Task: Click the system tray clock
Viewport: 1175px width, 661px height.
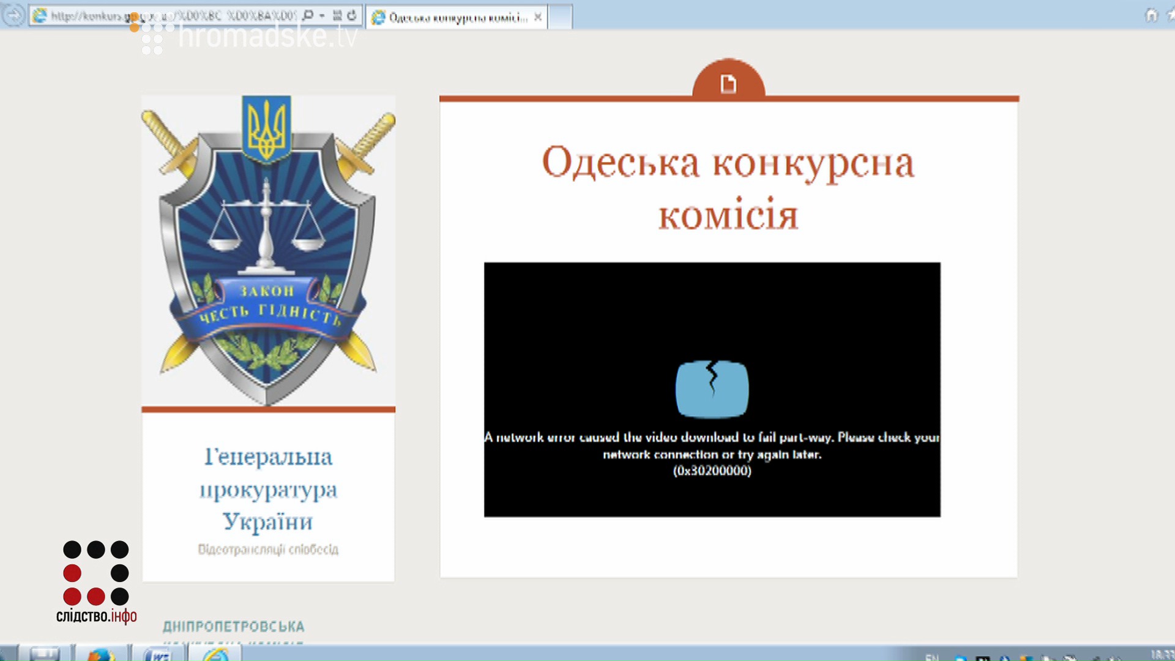Action: [x=1163, y=655]
